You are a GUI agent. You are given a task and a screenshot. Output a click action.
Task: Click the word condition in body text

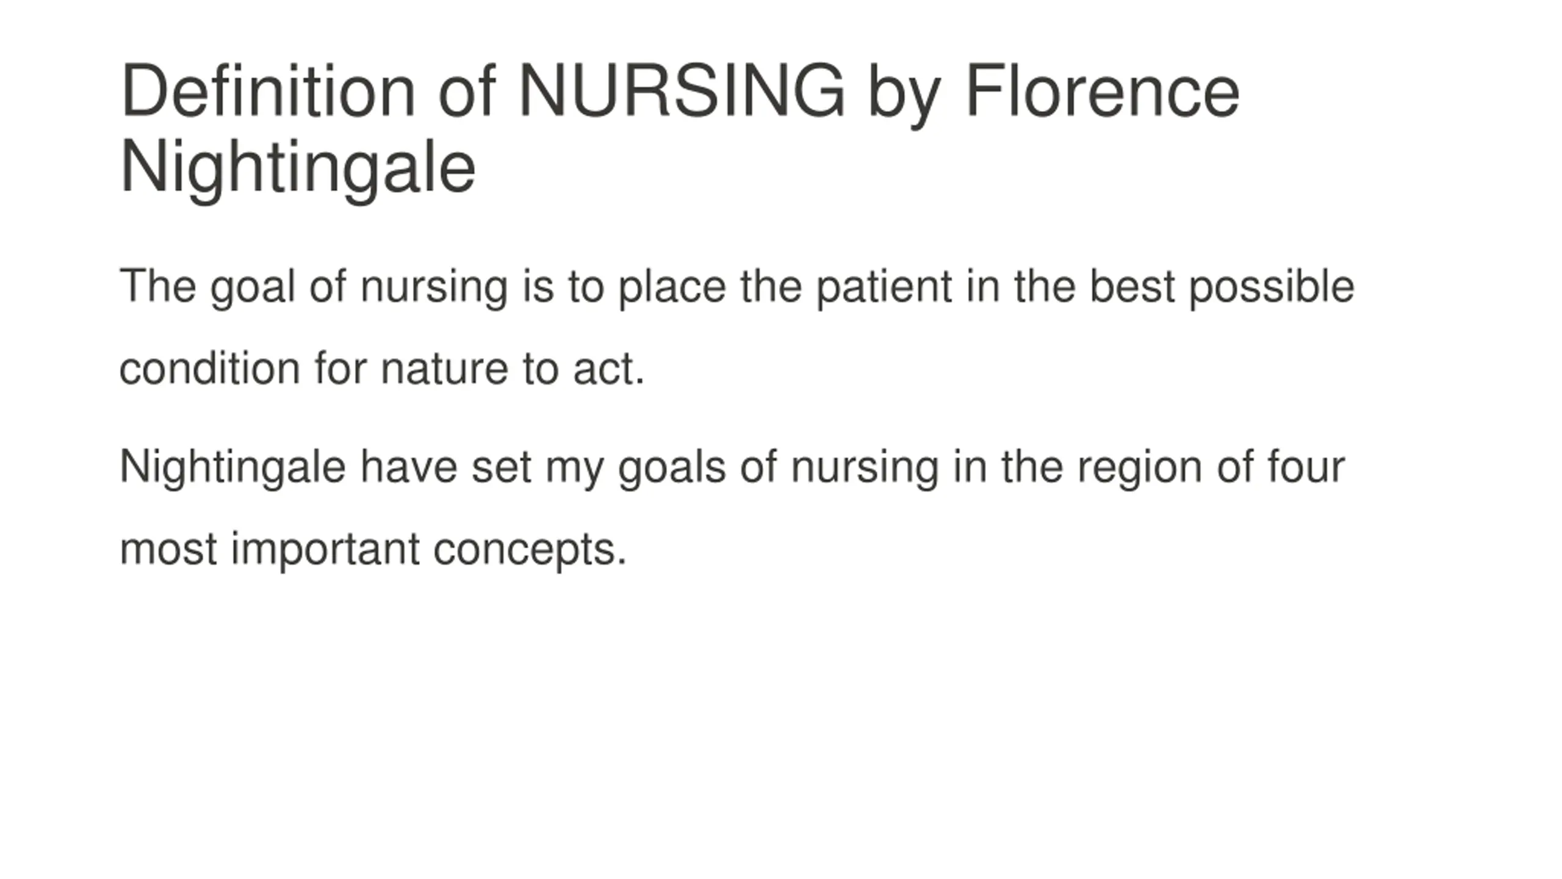(210, 369)
